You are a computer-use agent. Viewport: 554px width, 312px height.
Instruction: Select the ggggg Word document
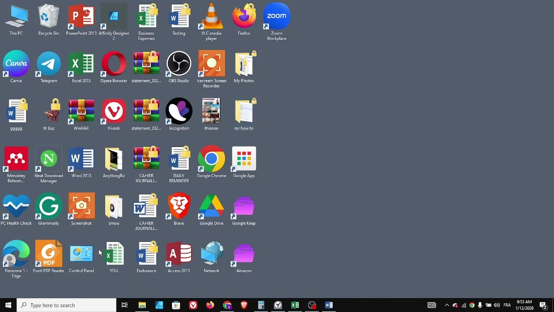(x=16, y=115)
